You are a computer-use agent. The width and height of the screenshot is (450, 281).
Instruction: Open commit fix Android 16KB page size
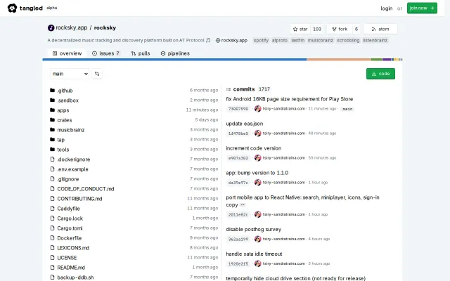click(x=289, y=99)
